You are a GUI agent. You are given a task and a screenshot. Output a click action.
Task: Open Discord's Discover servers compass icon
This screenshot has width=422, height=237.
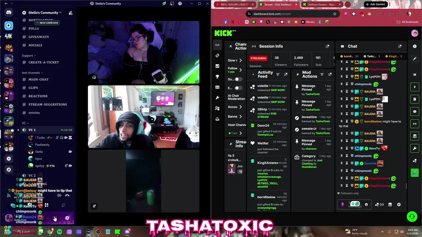click(9, 170)
